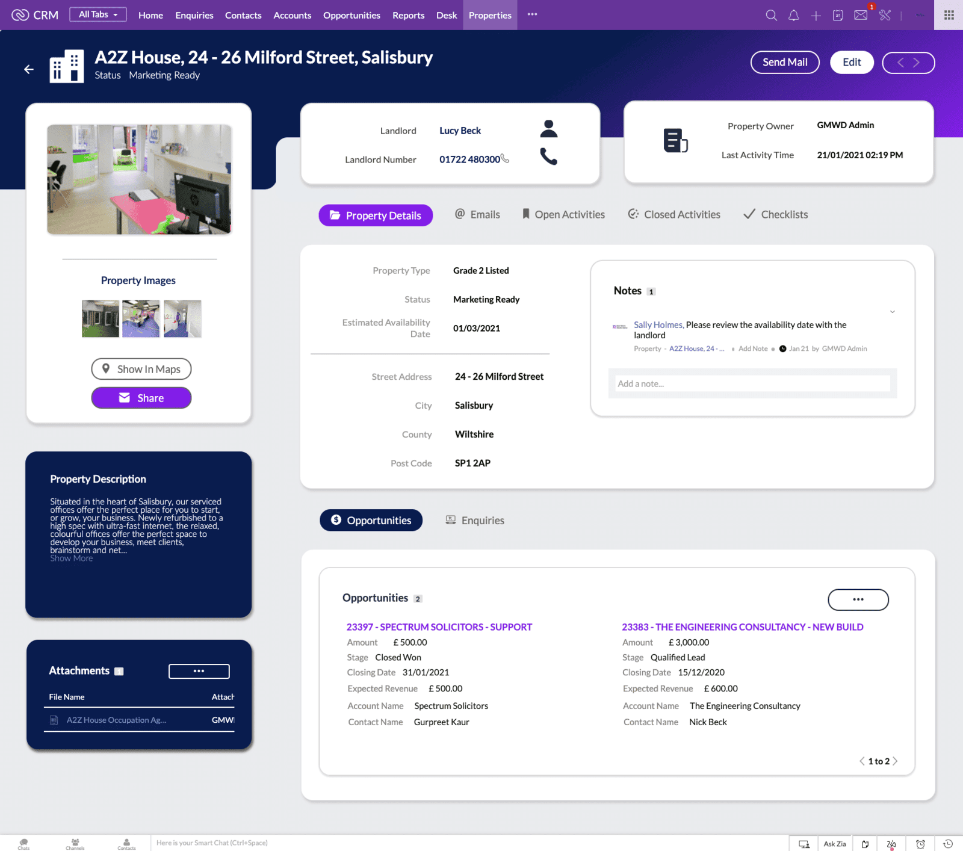Click the search magnifier icon
The height and width of the screenshot is (851, 963).
coord(771,16)
